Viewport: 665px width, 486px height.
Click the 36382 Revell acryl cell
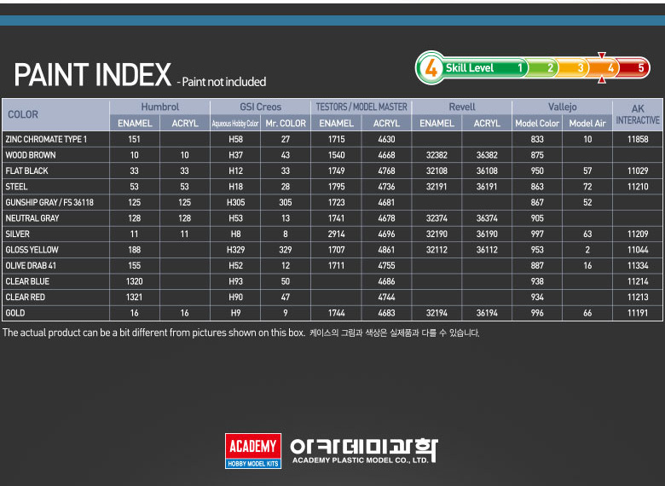click(x=487, y=155)
